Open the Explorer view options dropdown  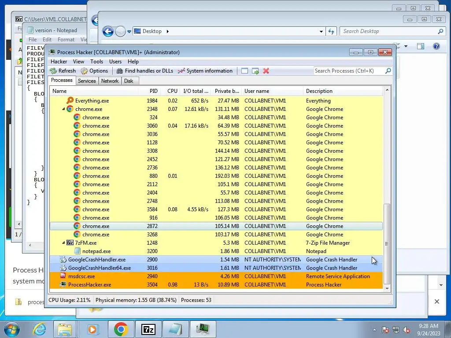[406, 46]
